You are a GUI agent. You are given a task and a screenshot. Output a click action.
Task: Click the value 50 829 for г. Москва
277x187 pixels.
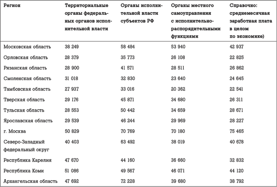point(72,131)
